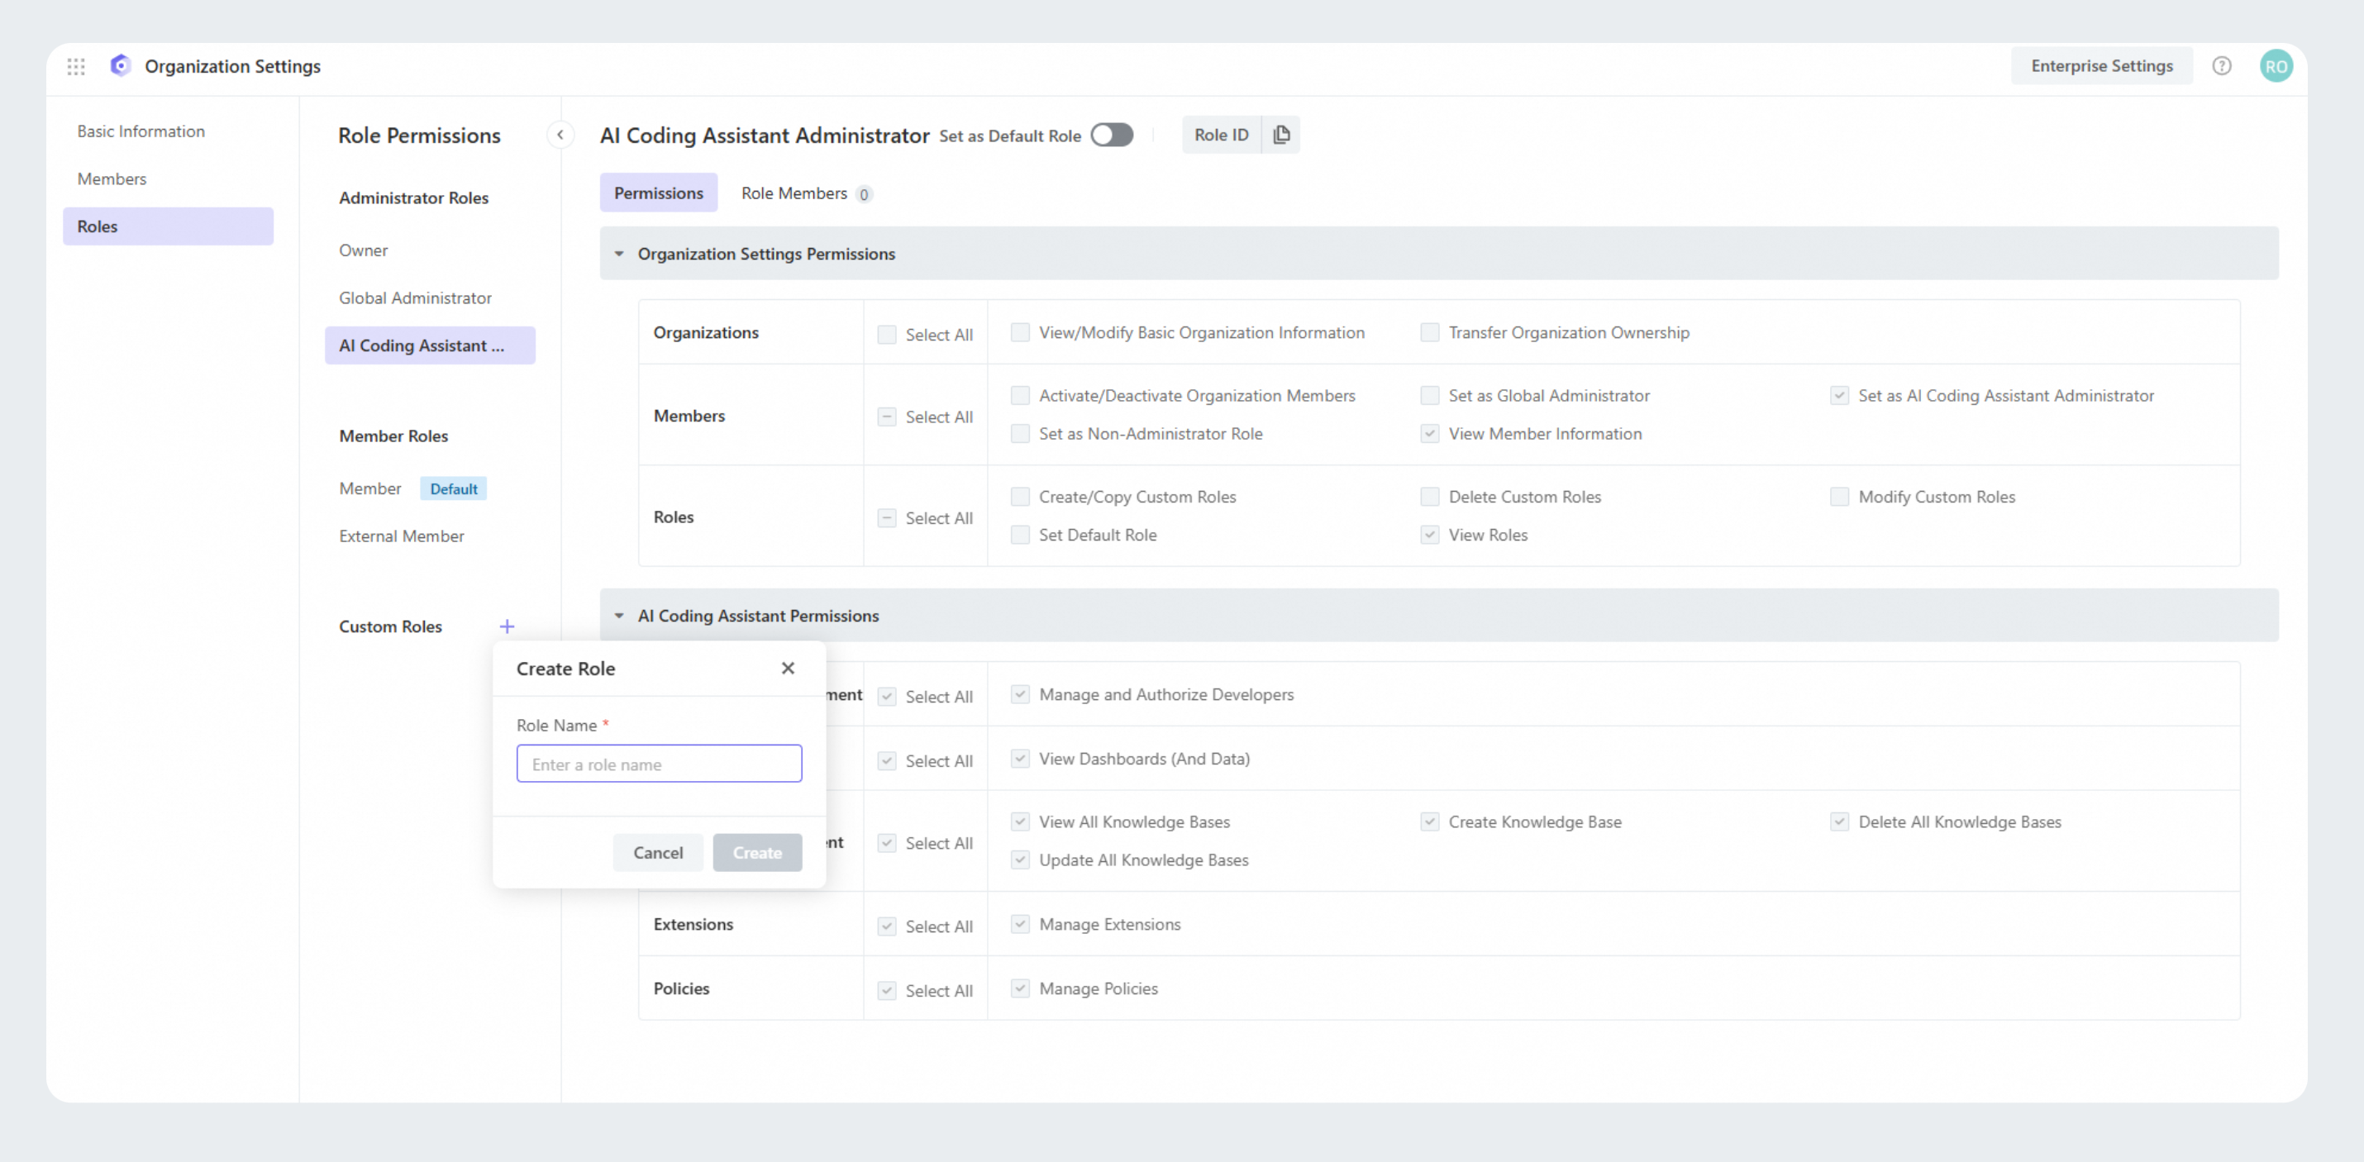
Task: Open the help question mark icon
Action: coord(2221,66)
